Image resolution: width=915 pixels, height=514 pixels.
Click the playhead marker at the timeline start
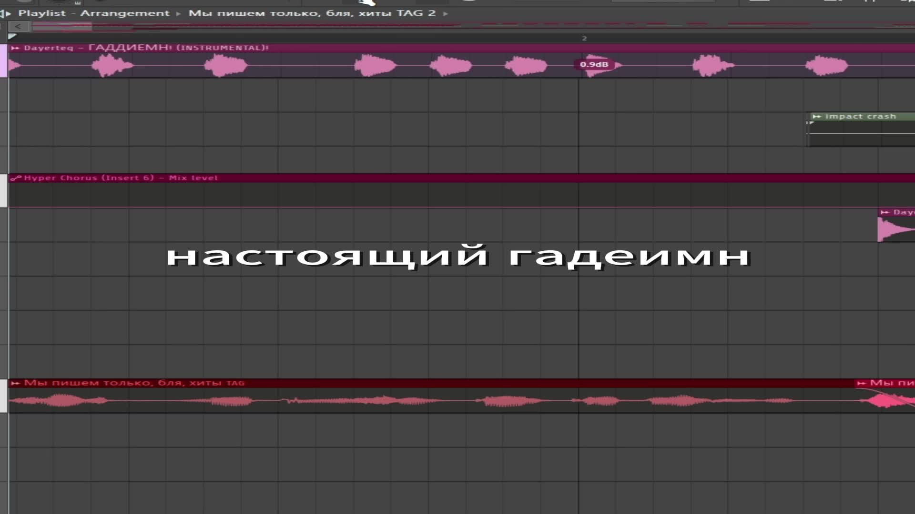(12, 37)
